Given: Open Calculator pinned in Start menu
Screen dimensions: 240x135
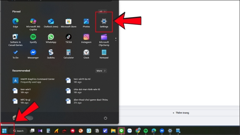Looking at the screenshot, I should tap(69, 54).
